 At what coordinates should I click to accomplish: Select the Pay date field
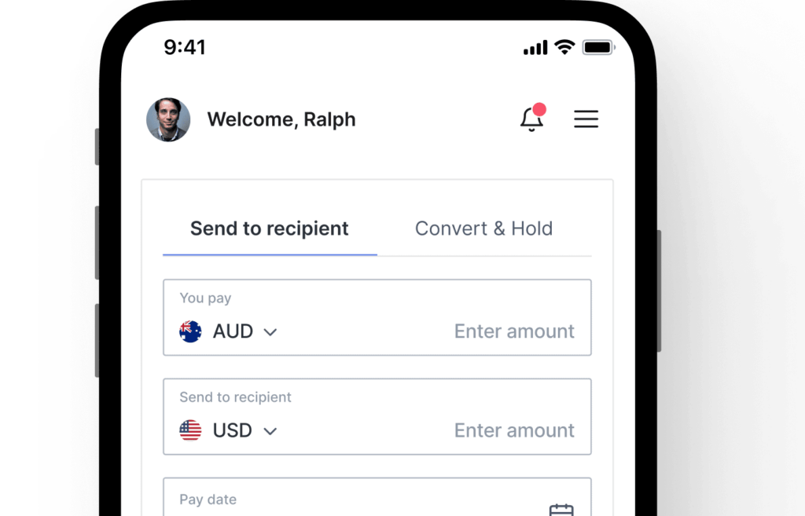tap(377, 497)
